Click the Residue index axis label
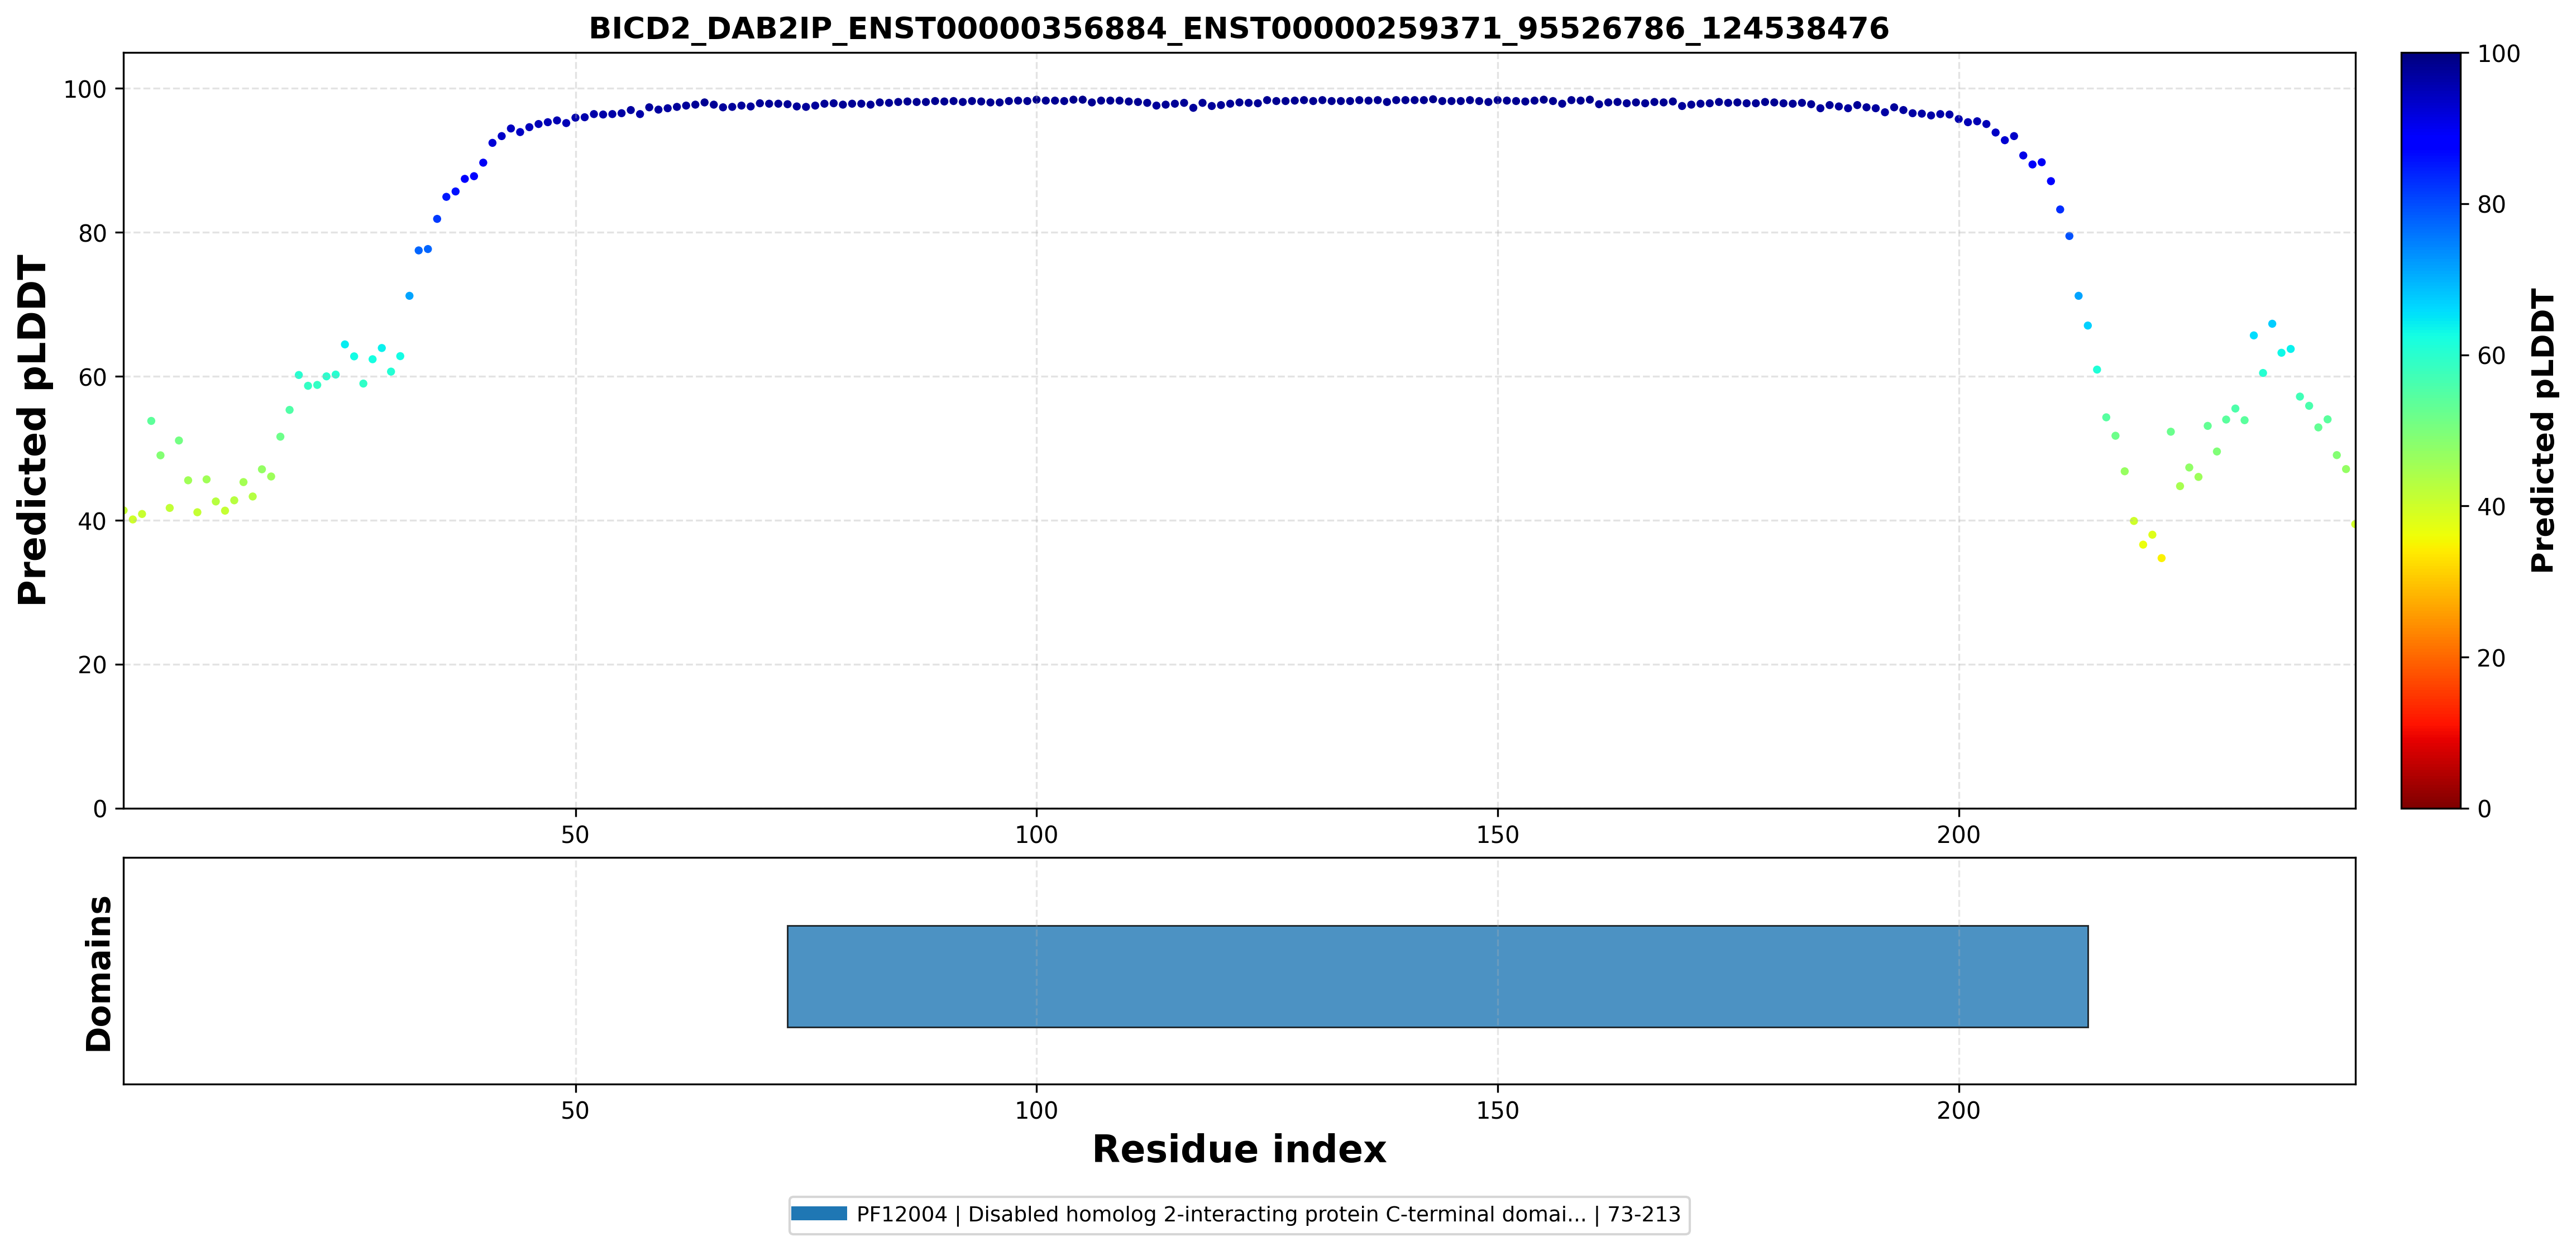The width and height of the screenshot is (2576, 1251). 1238,1150
